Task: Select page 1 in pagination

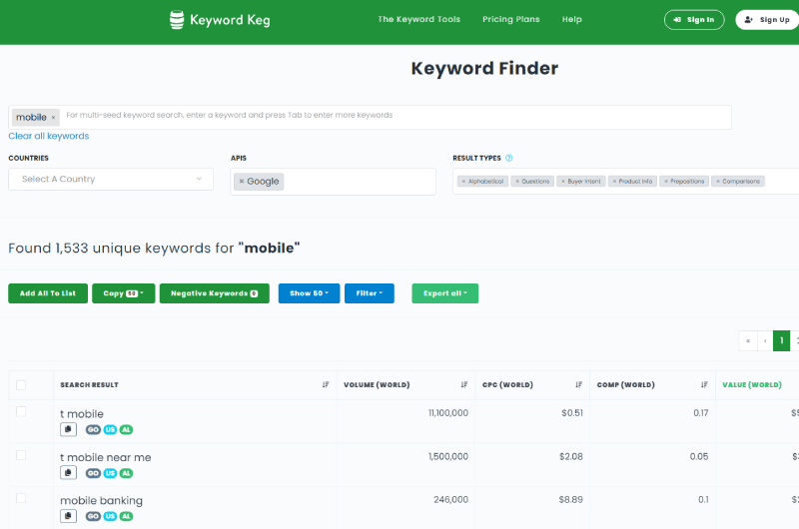Action: point(781,341)
